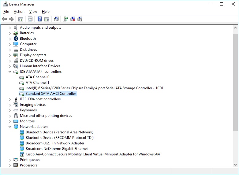Click the DVD/CD-ROM drives disc icon
The image size is (239, 175).
(x=16, y=61)
